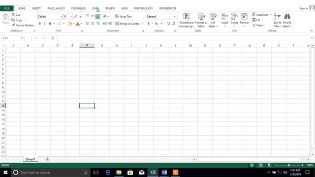Toggle Align Right
The width and height of the screenshot is (315, 177).
tap(97, 24)
